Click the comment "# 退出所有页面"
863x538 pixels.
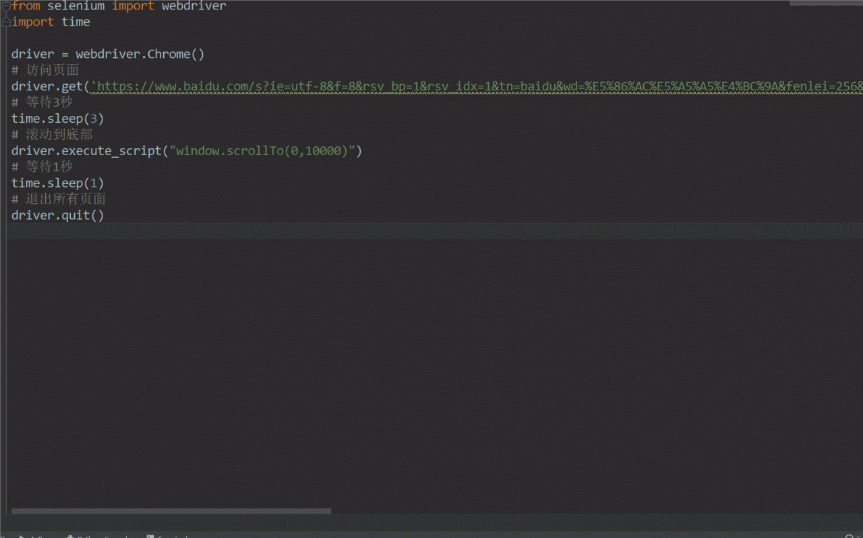point(59,199)
